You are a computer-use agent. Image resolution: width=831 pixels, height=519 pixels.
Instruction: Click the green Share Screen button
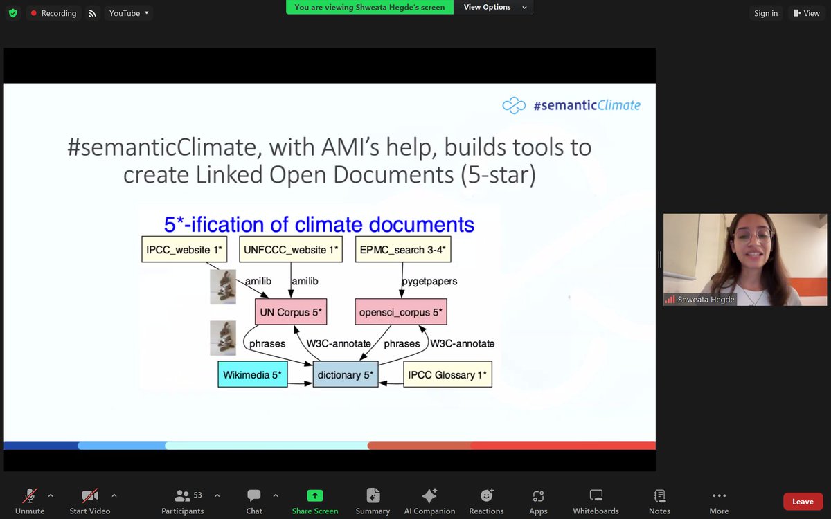[x=315, y=502]
